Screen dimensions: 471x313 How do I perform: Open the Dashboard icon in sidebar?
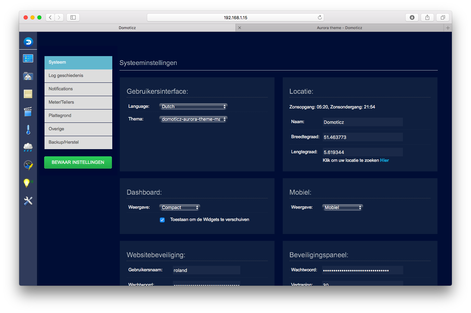click(28, 58)
